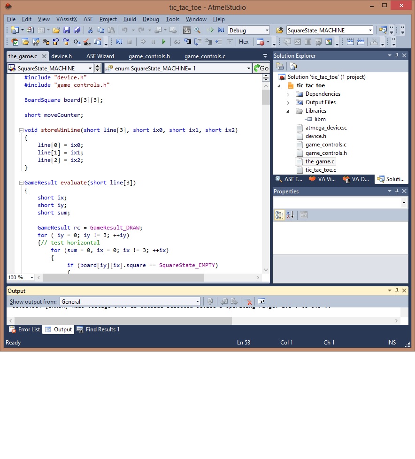This screenshot has height=459, width=415.
Task: Click the editor horizontal scrollbar thumb
Action: pyautogui.click(x=123, y=277)
